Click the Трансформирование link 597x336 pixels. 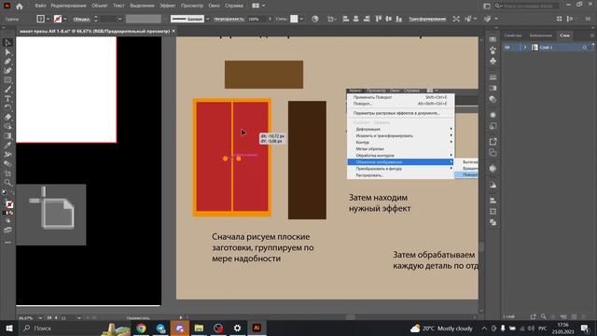click(x=427, y=19)
